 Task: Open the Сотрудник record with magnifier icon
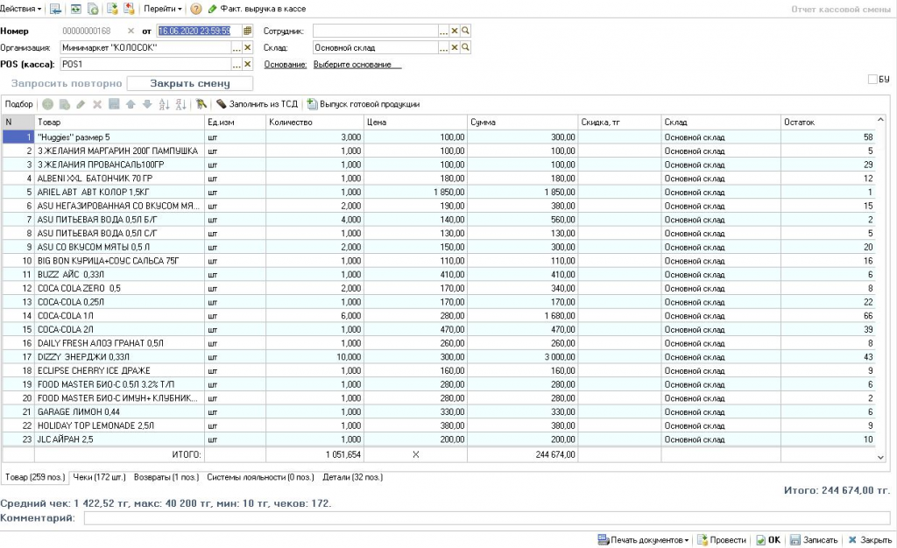click(x=466, y=31)
